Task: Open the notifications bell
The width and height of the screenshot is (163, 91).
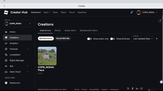Action: [131, 12]
